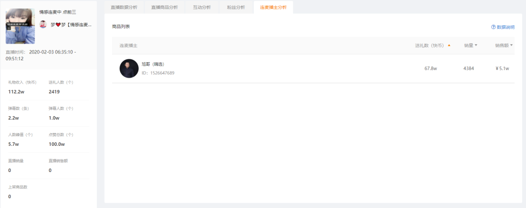Viewport: 526px width, 208px height.
Task: Select the 粉丝分析 tab
Action: (236, 7)
